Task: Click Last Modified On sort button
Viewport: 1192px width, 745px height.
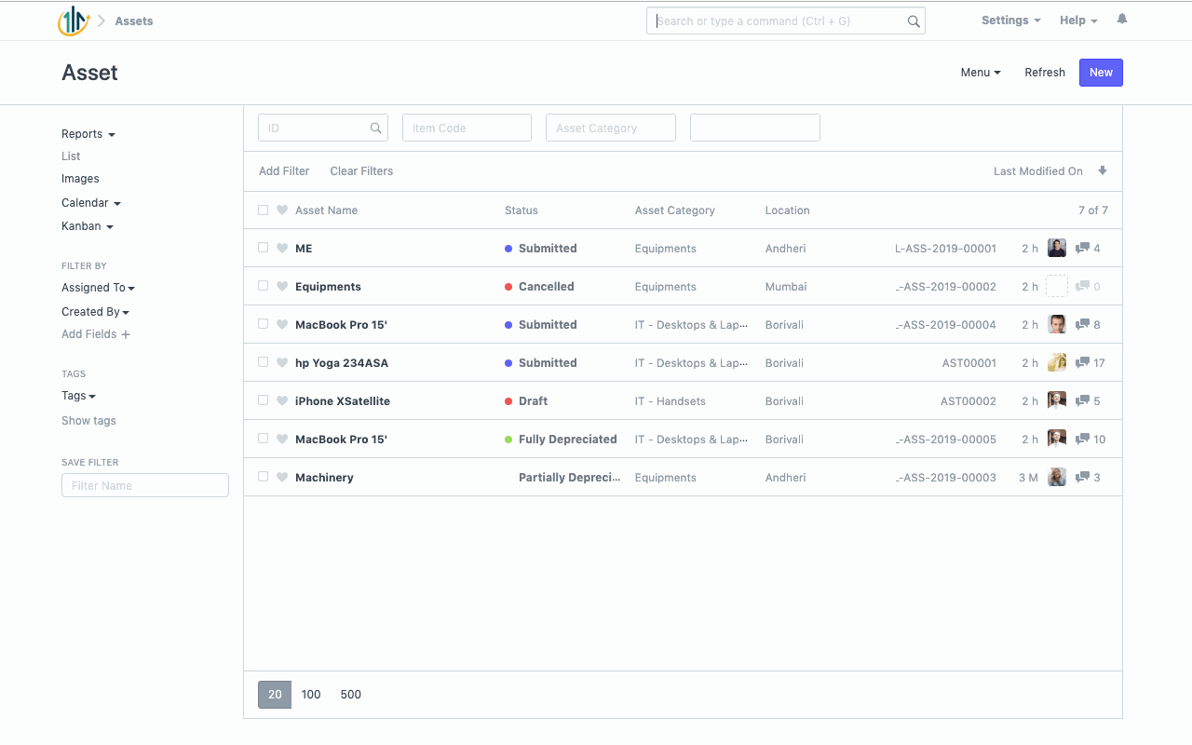Action: (x=1038, y=171)
